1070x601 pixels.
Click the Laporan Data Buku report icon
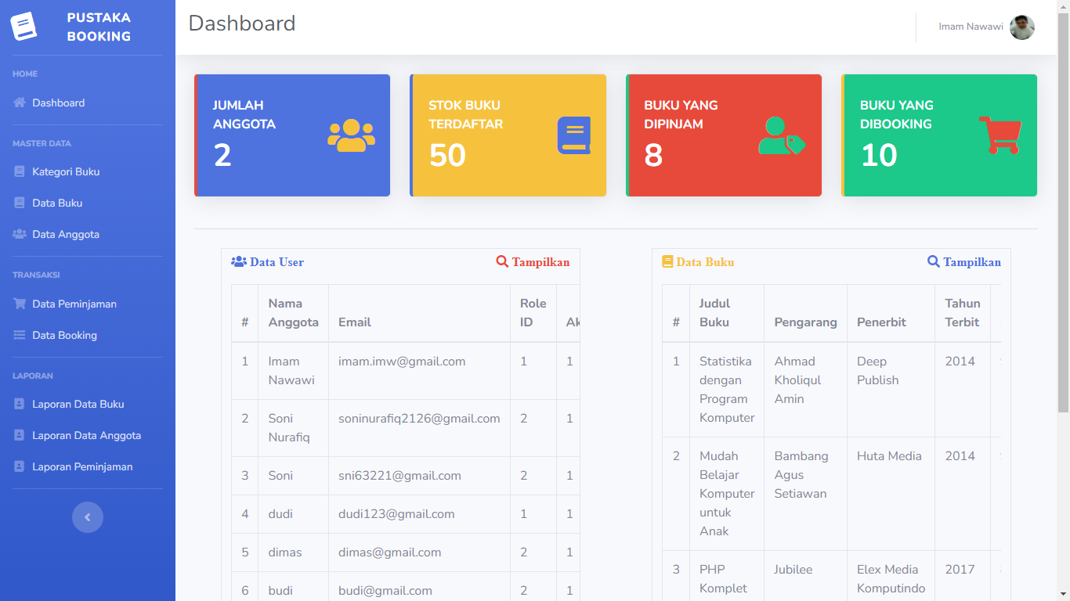(x=20, y=404)
